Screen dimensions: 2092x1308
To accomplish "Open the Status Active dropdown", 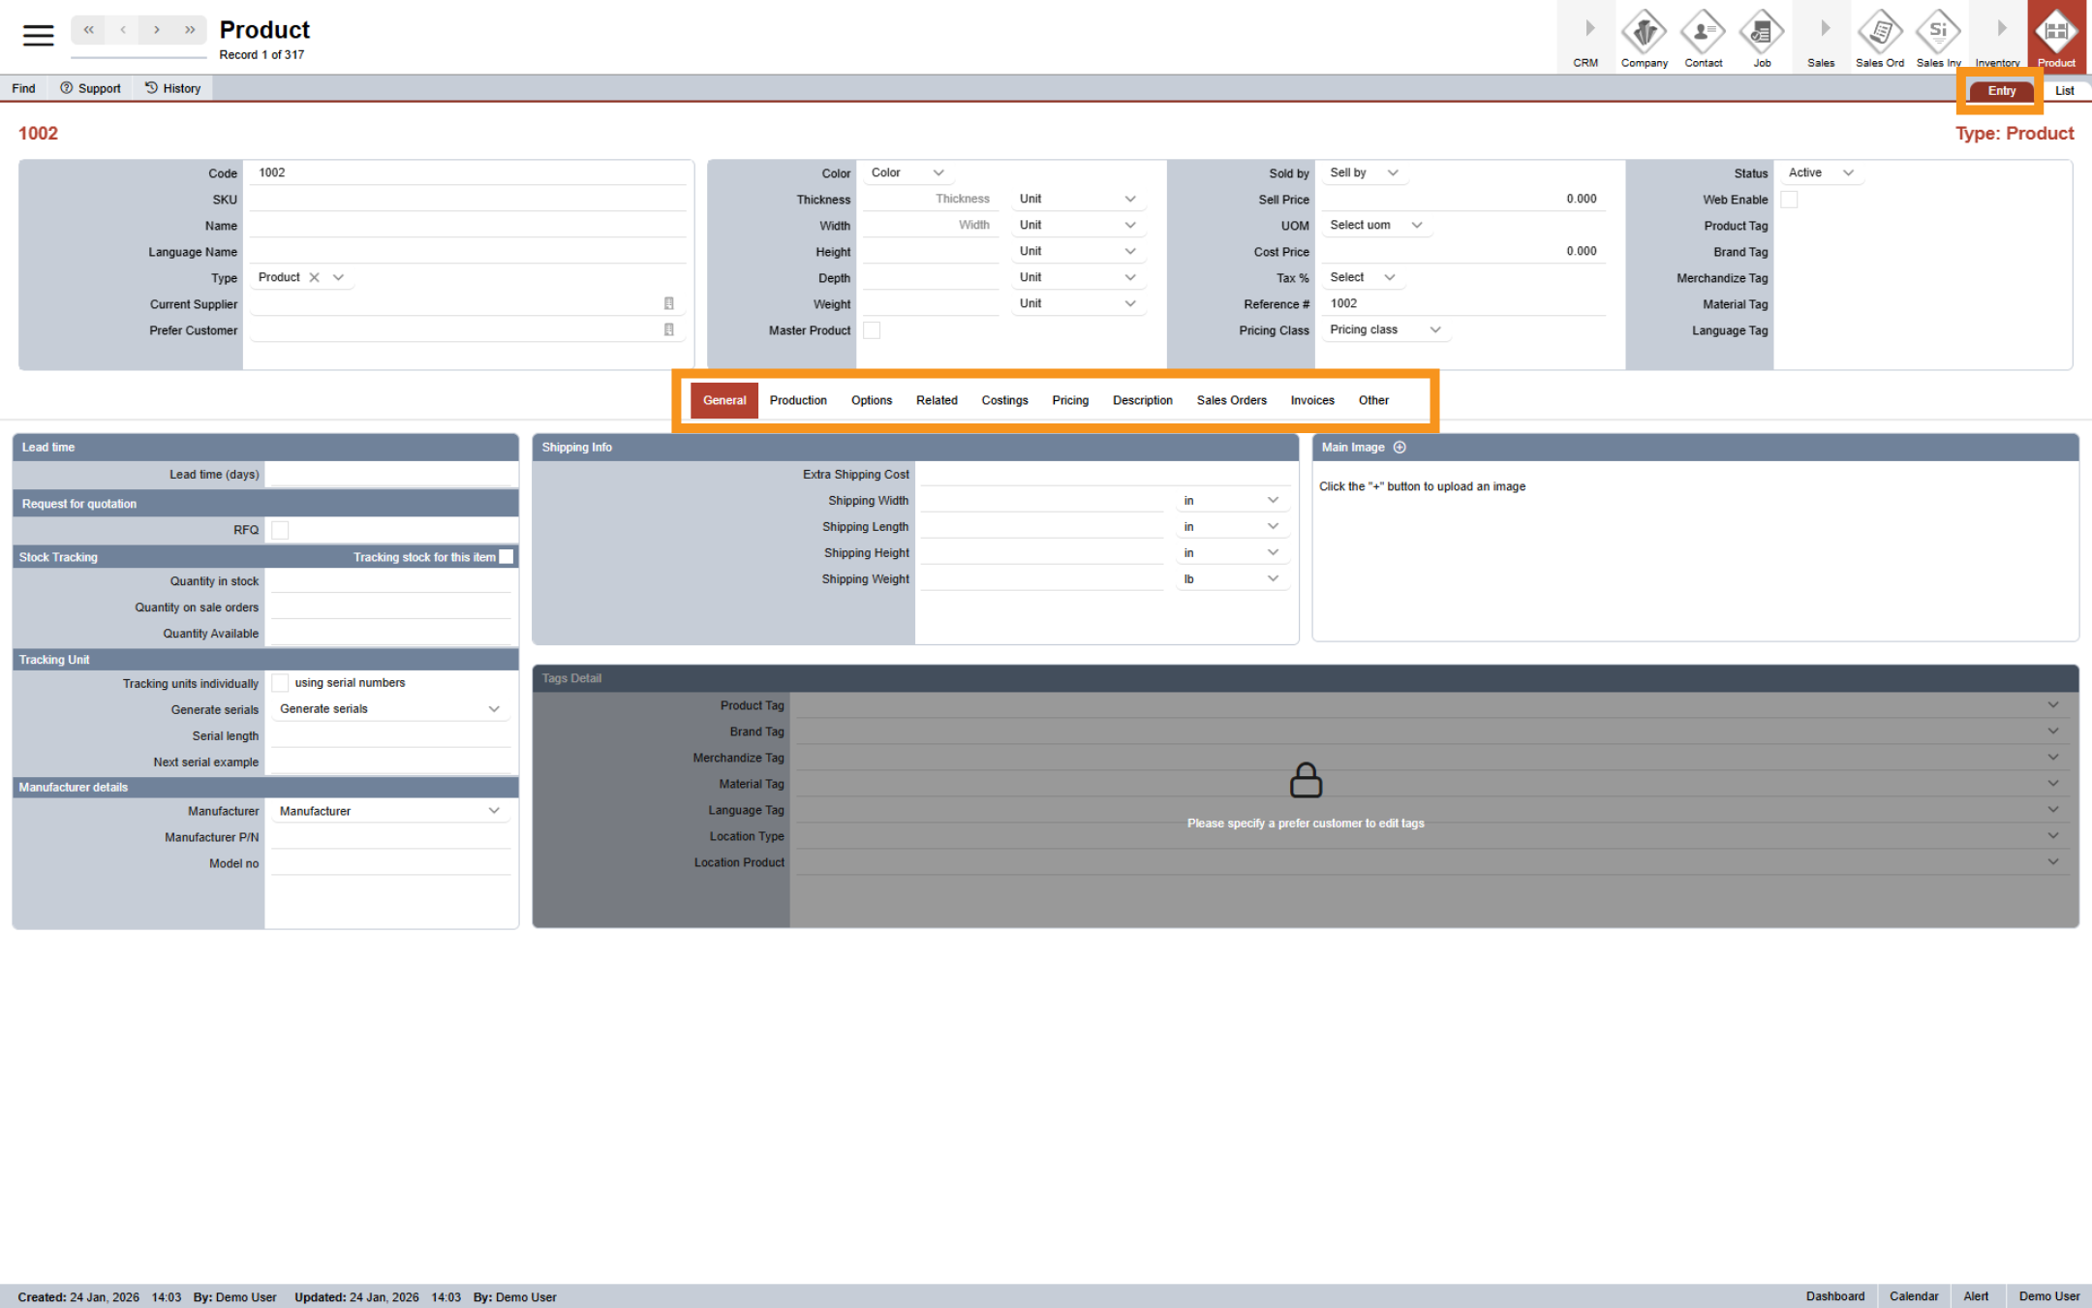I will tap(1820, 172).
